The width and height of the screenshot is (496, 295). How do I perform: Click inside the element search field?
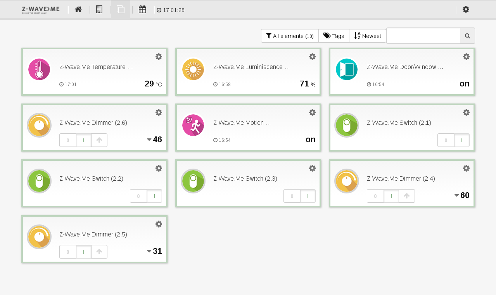click(423, 36)
